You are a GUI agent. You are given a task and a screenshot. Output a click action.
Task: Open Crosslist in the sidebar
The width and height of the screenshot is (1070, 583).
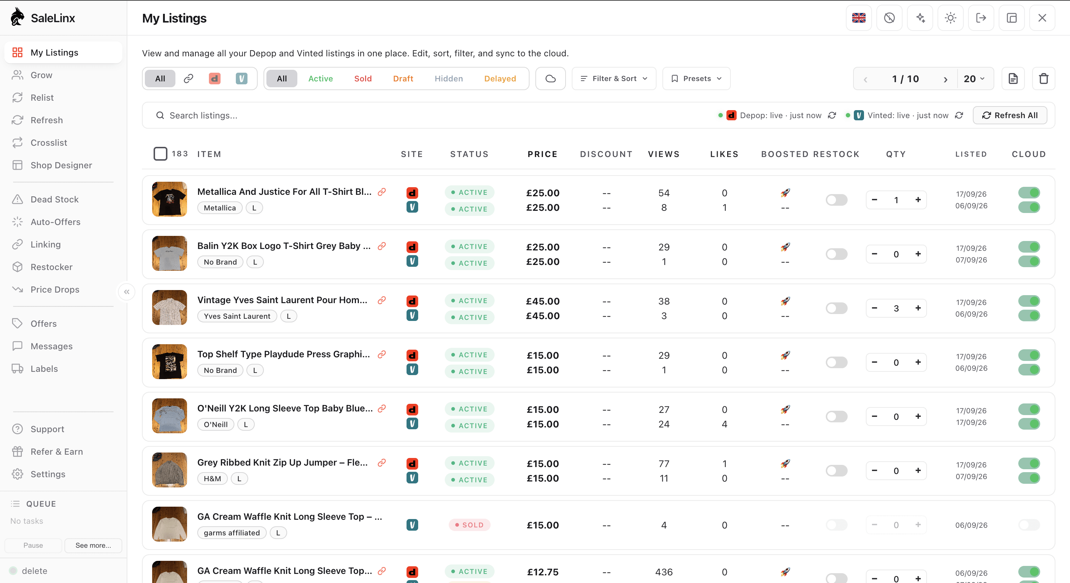63,143
